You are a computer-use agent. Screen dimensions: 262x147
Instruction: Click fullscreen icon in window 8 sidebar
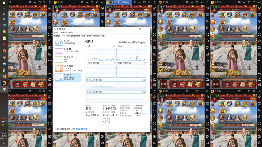[207, 123]
